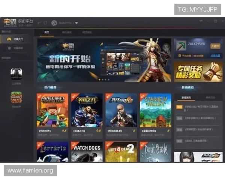Image resolution: width=225 pixels, height=180 pixels.
Task: Click the refresh icon beside the back arrow
Action: tap(45, 23)
